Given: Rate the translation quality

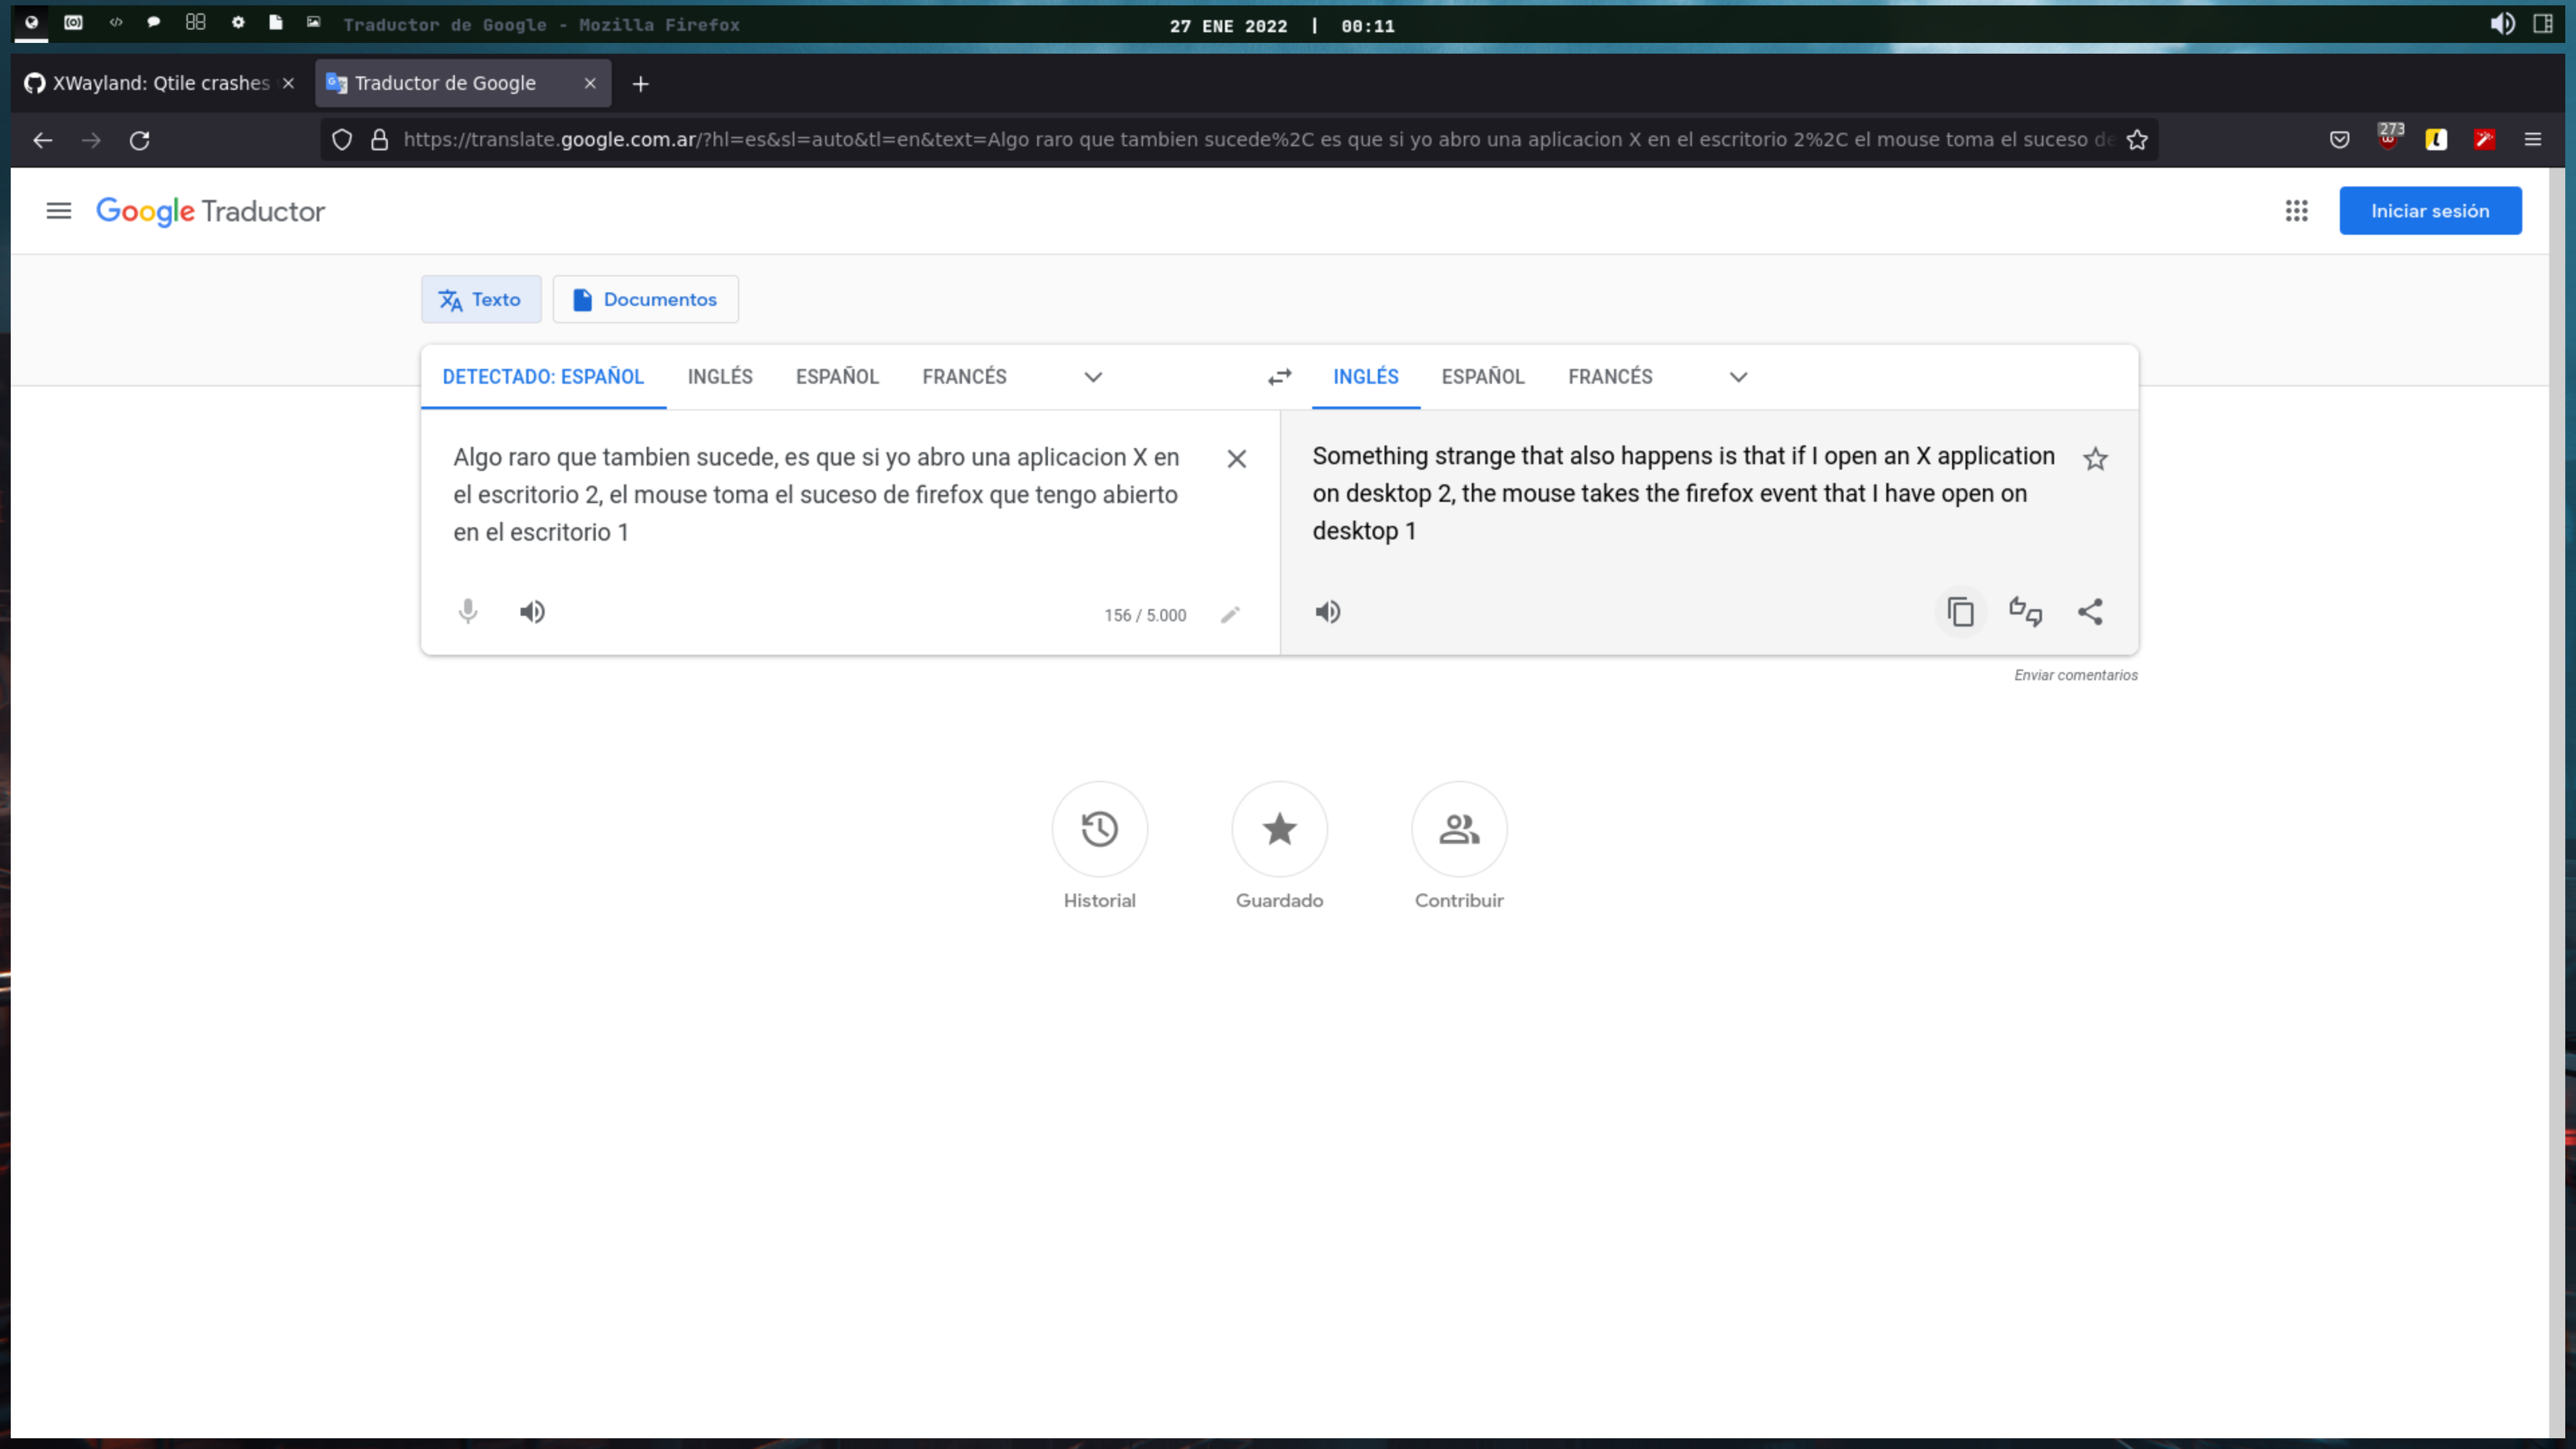Looking at the screenshot, I should tap(2026, 611).
